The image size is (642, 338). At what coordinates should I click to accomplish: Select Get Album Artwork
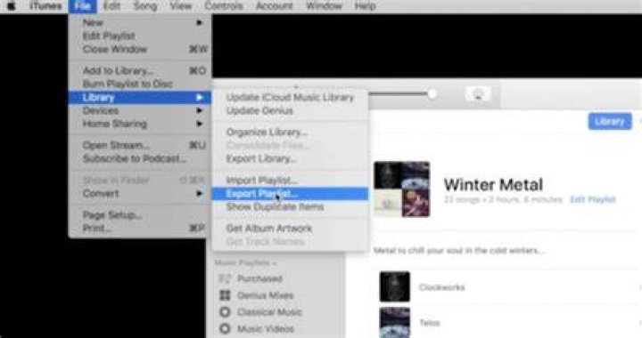290,229
